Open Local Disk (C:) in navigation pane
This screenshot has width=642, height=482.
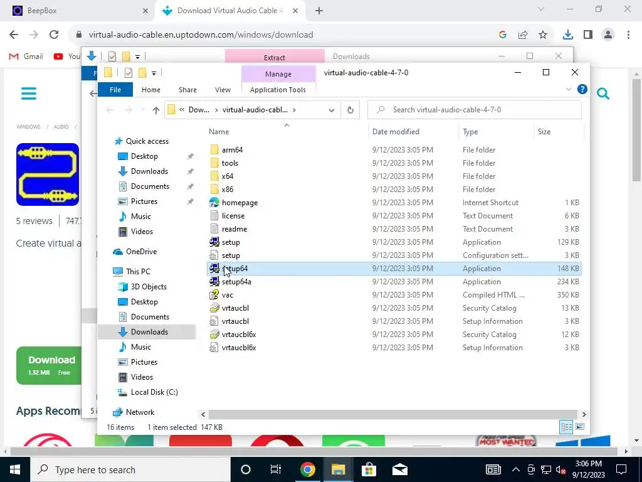coord(154,392)
